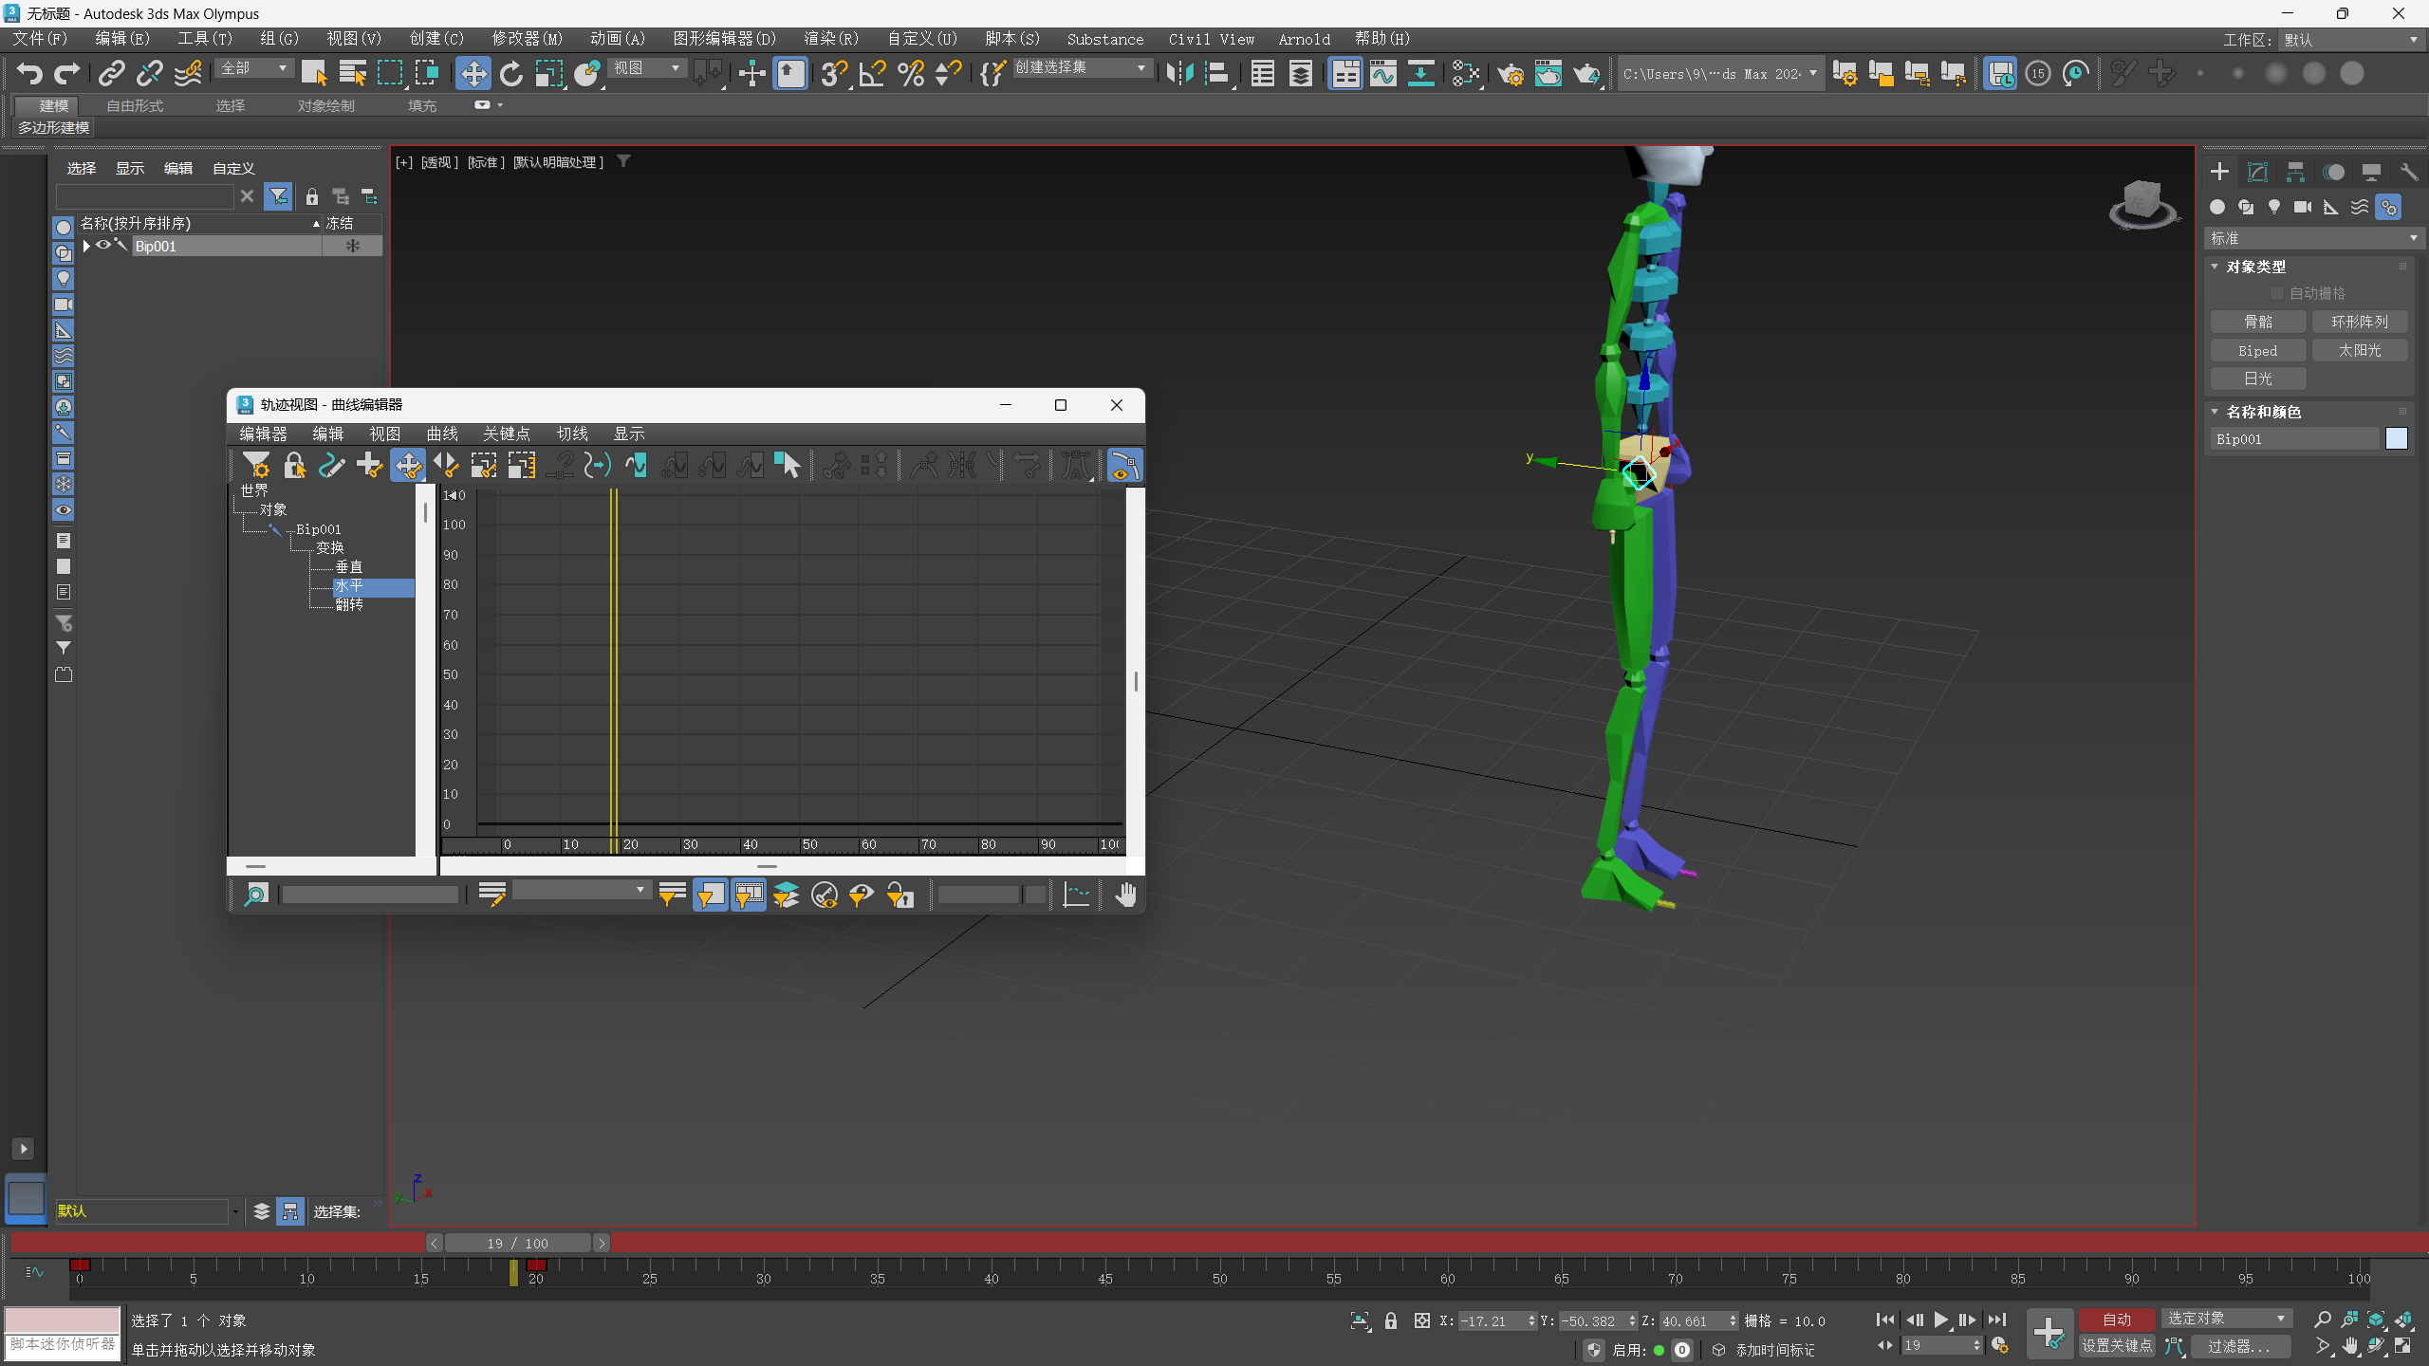Open Render Setup teapot icon

click(x=1511, y=73)
